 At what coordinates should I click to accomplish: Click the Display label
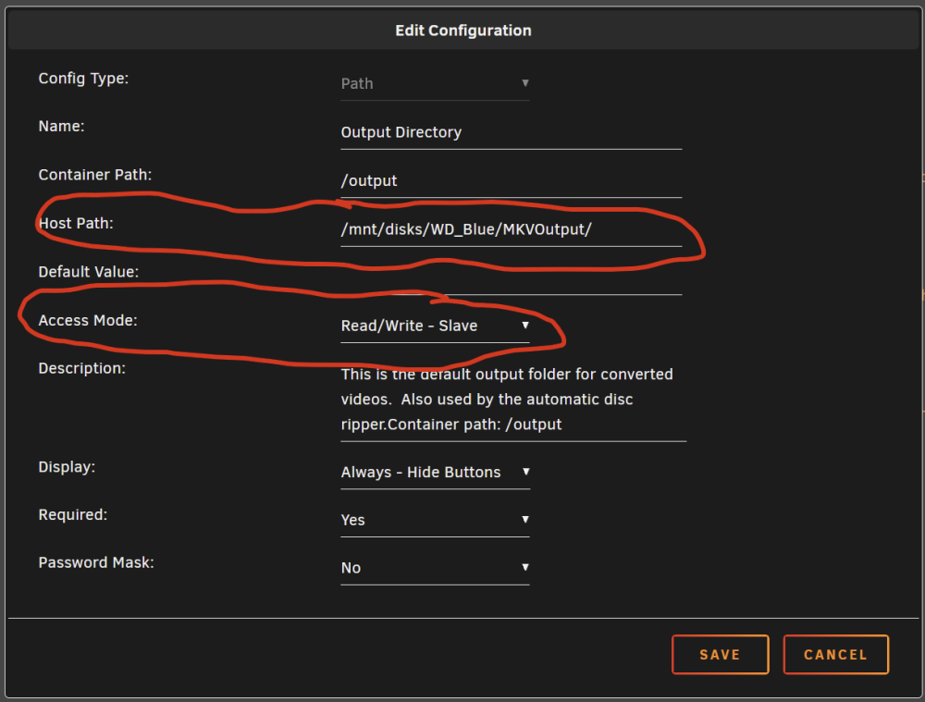pyautogui.click(x=67, y=467)
